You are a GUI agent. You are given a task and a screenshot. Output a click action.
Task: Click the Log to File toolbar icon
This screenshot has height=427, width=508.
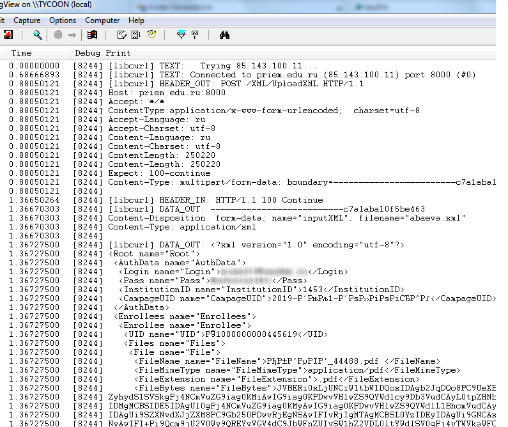(8, 35)
